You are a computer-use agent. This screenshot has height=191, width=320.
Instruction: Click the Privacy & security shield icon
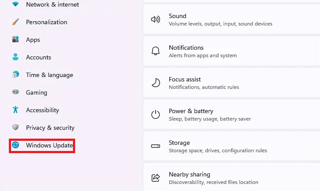pyautogui.click(x=16, y=128)
